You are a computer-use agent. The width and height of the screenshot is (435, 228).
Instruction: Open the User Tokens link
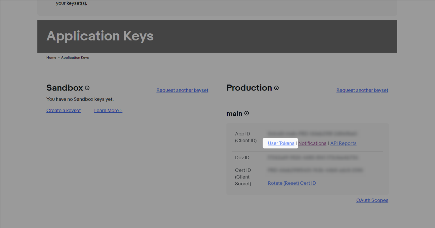(x=281, y=143)
